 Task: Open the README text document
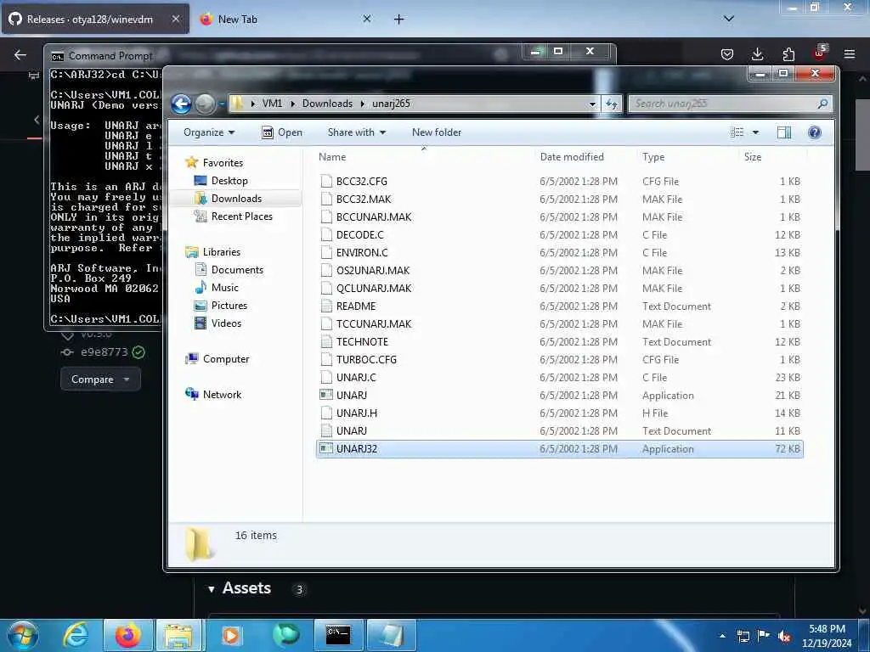(x=356, y=306)
